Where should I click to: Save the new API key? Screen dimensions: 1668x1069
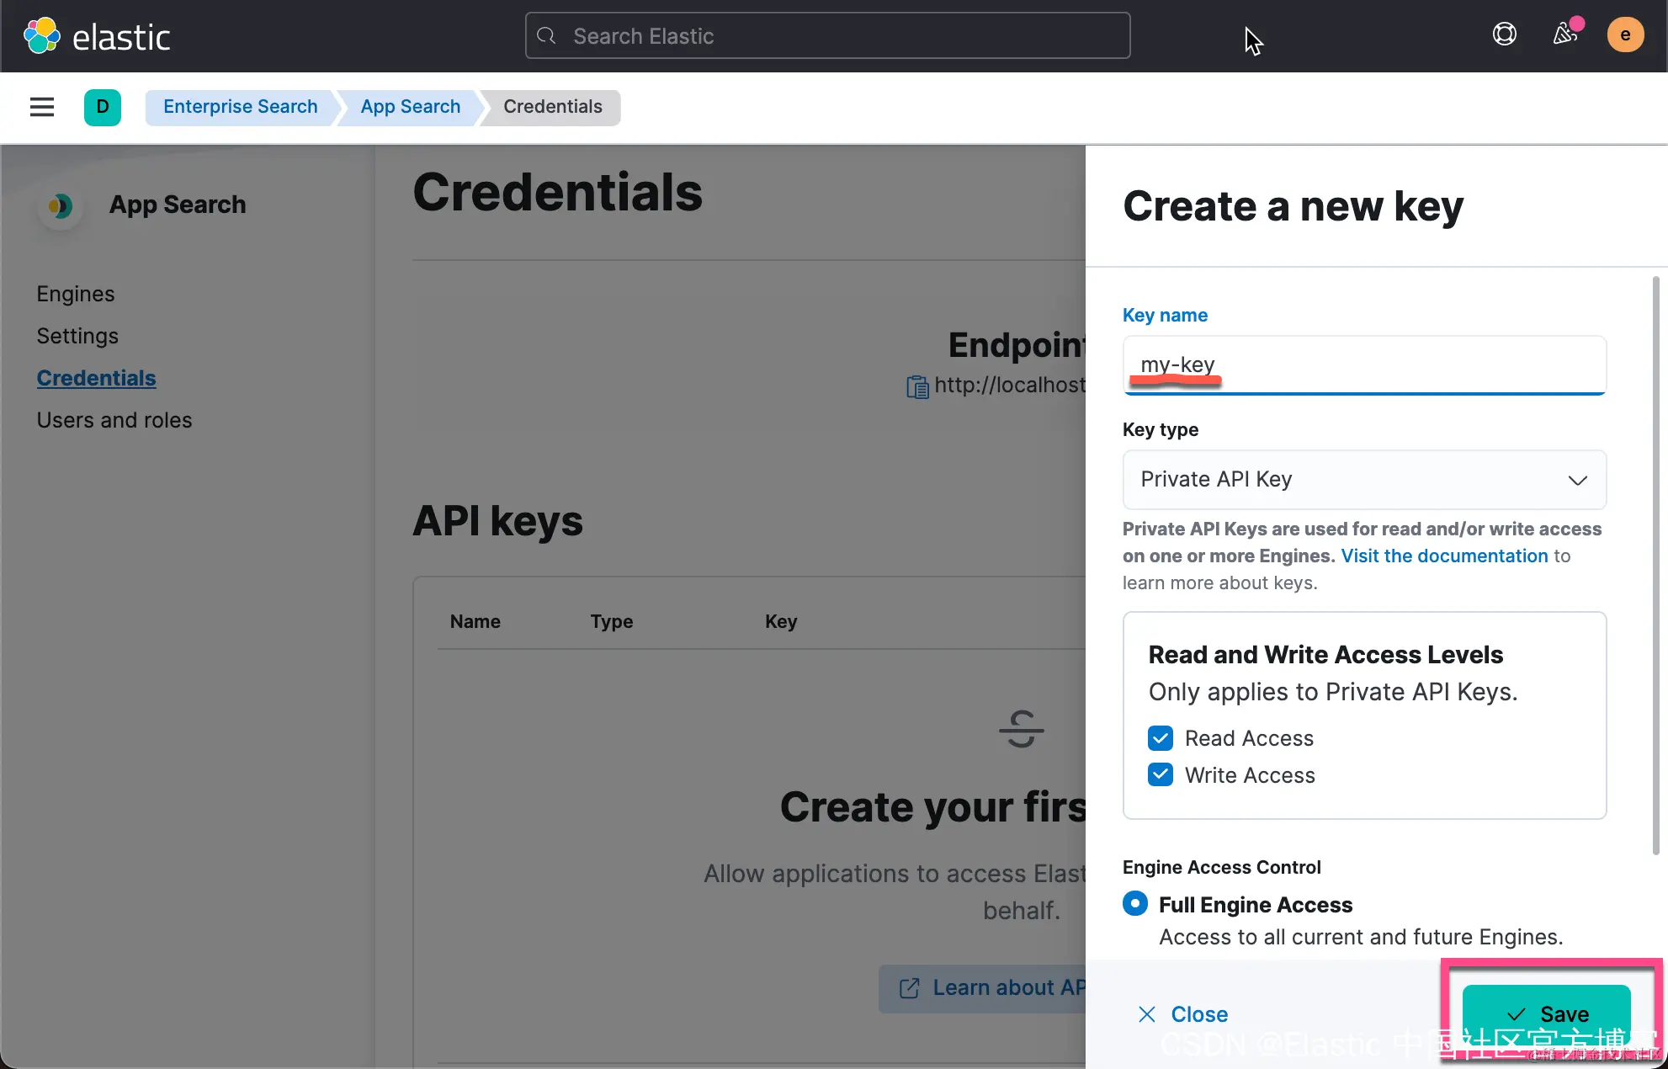1546,1013
